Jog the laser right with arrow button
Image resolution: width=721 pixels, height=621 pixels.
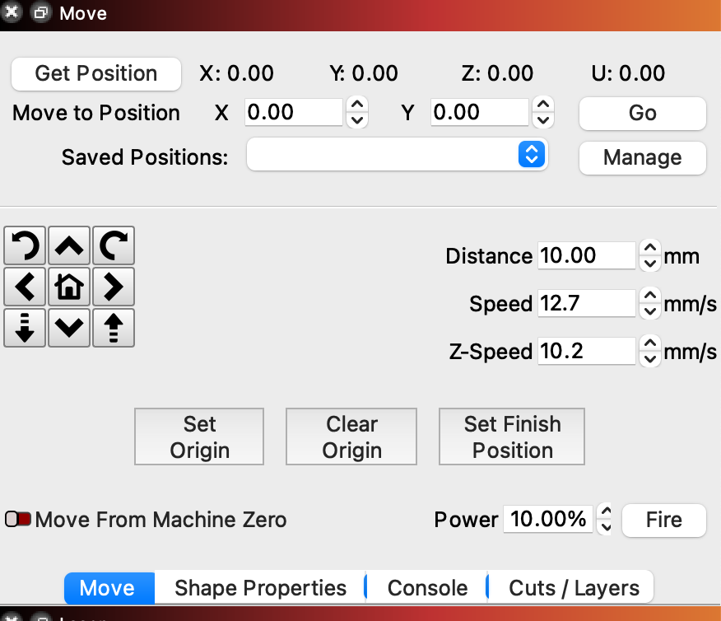pyautogui.click(x=113, y=287)
